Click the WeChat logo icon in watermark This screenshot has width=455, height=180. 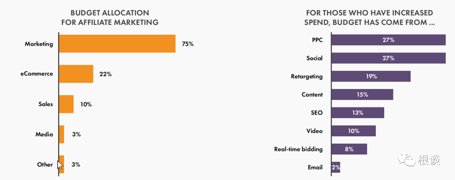click(x=406, y=159)
